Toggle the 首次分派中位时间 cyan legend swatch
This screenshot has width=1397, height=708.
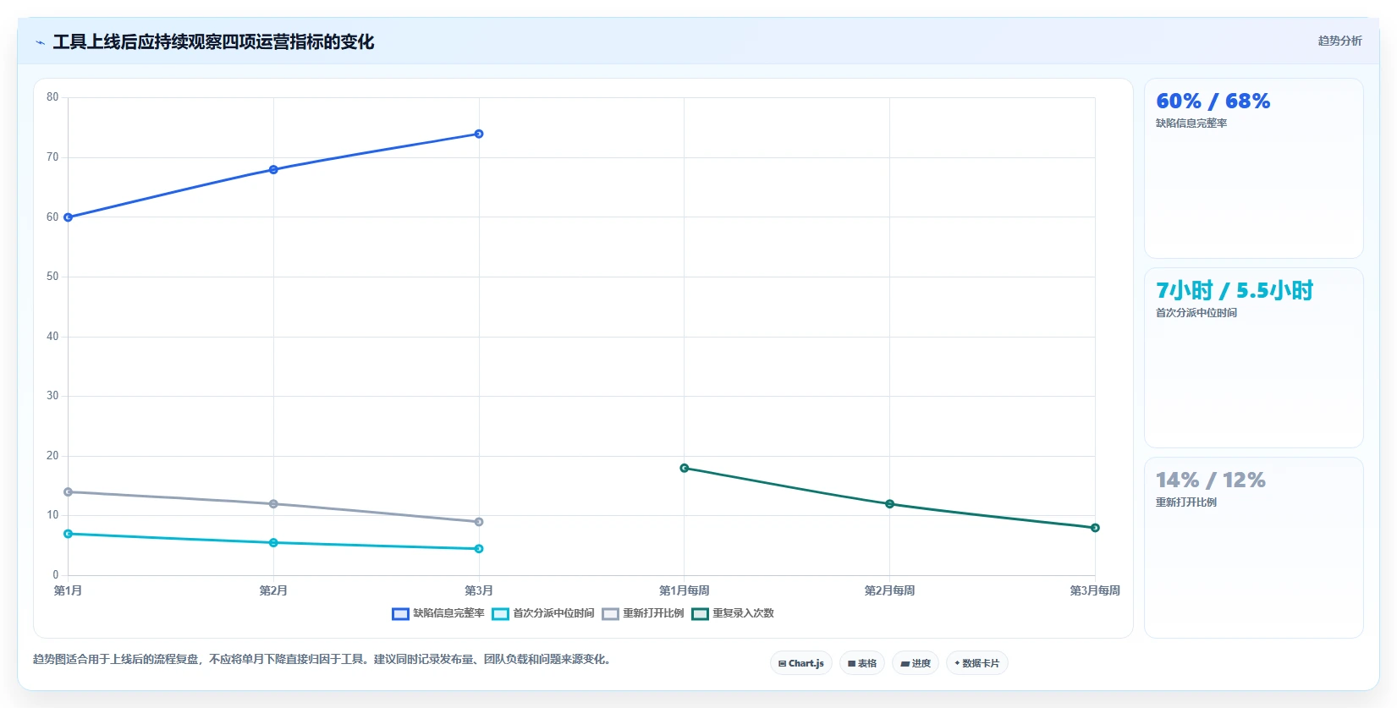click(500, 614)
